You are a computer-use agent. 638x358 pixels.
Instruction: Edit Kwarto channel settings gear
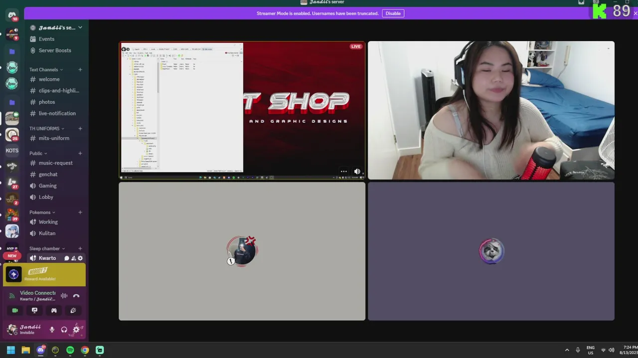pyautogui.click(x=80, y=258)
